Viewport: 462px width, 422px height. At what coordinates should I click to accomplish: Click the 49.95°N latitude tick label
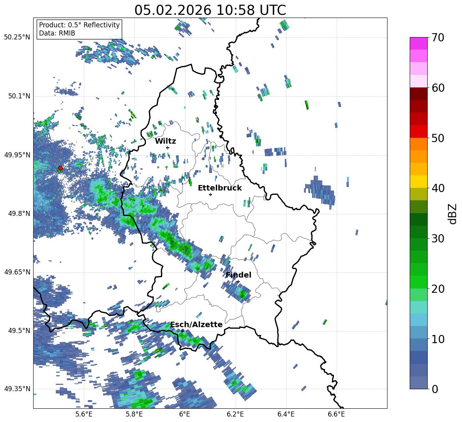(x=17, y=155)
